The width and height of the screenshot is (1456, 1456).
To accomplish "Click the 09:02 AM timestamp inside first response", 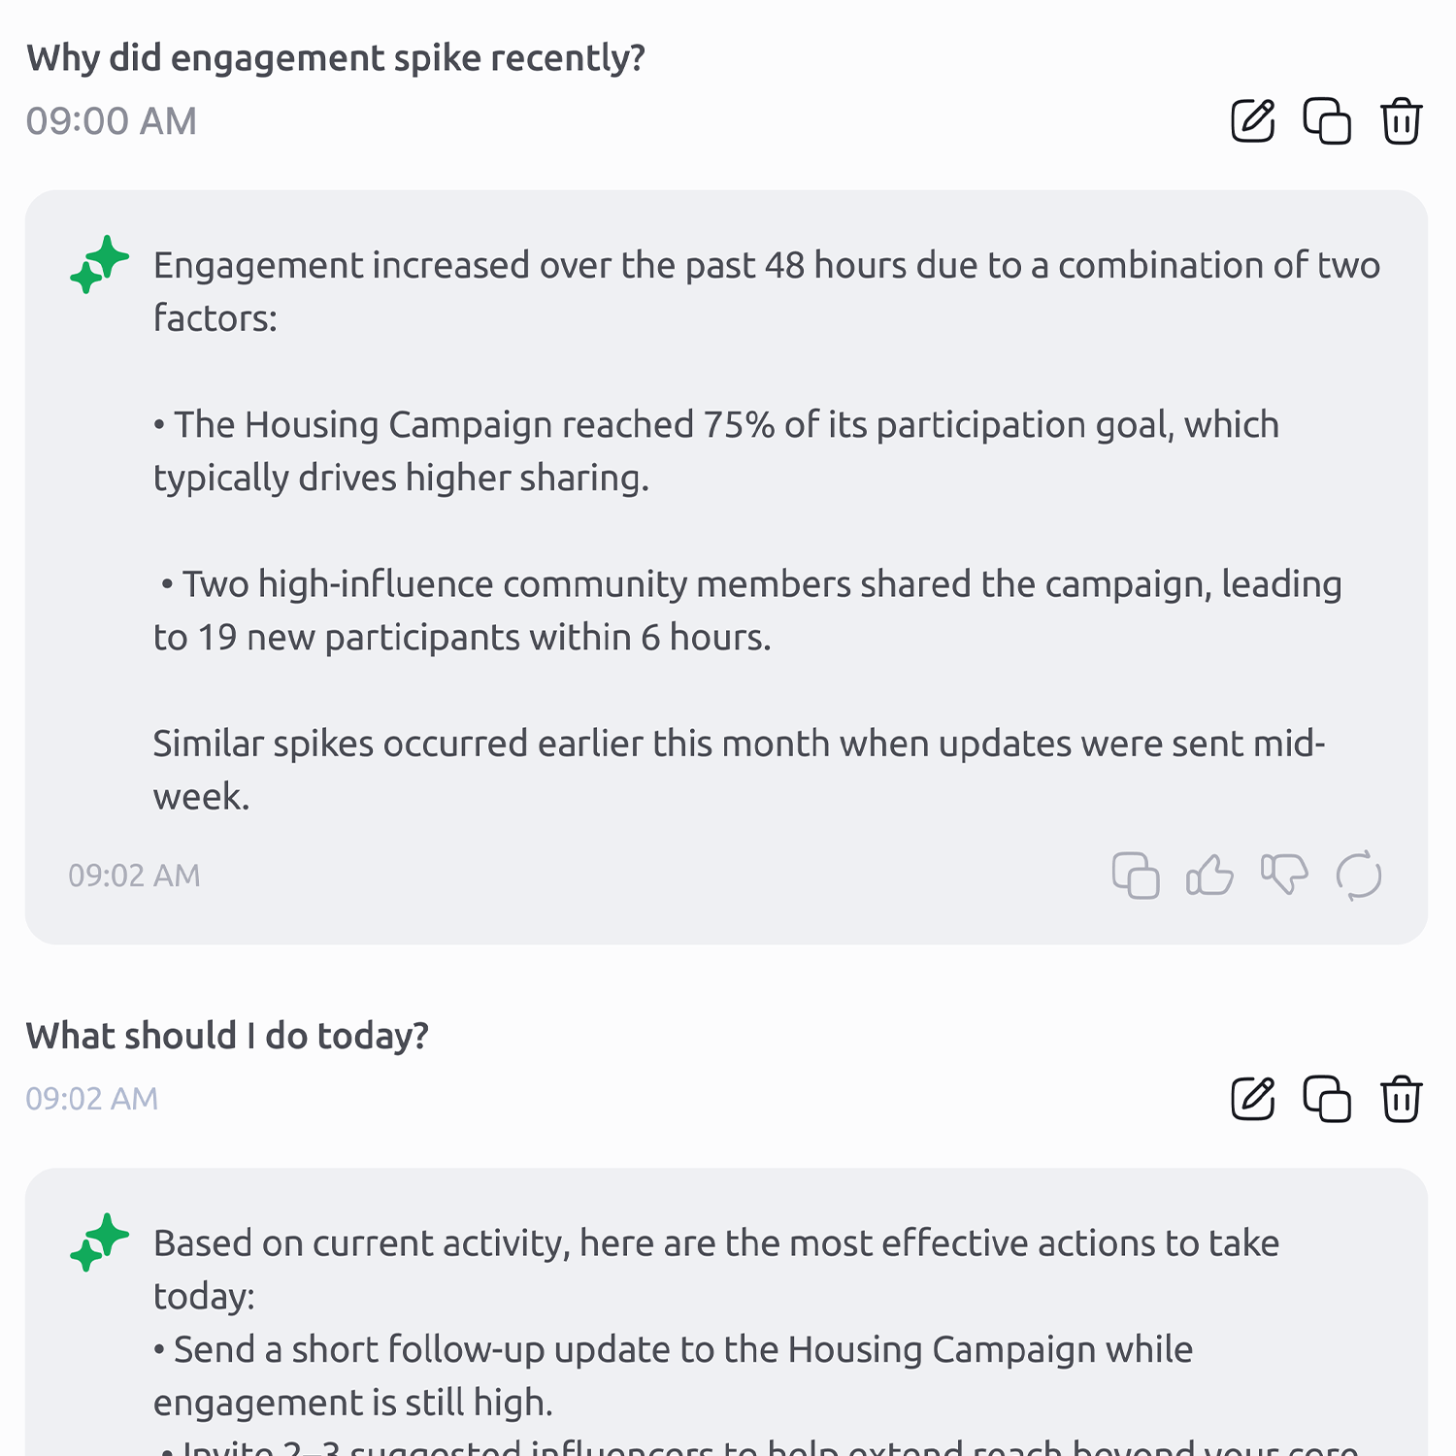I will pos(134,876).
